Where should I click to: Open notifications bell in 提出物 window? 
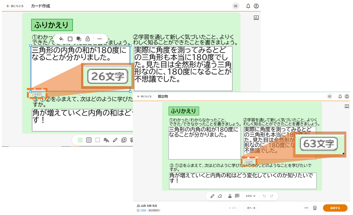[340, 96]
